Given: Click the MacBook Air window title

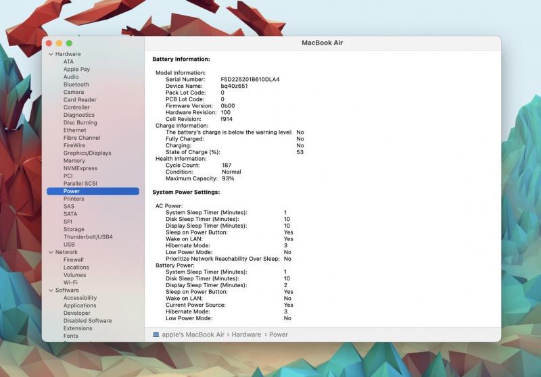Looking at the screenshot, I should (323, 43).
